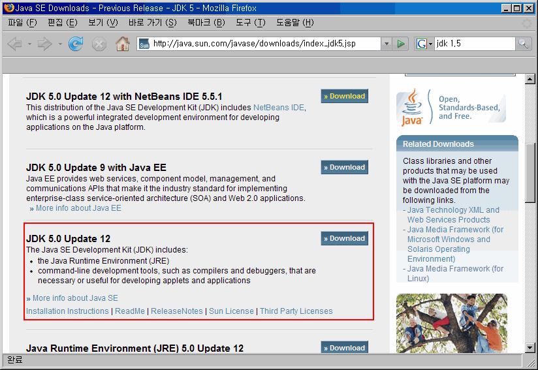Click the search magnifying glass icon
This screenshot has width=538, height=370.
click(524, 44)
